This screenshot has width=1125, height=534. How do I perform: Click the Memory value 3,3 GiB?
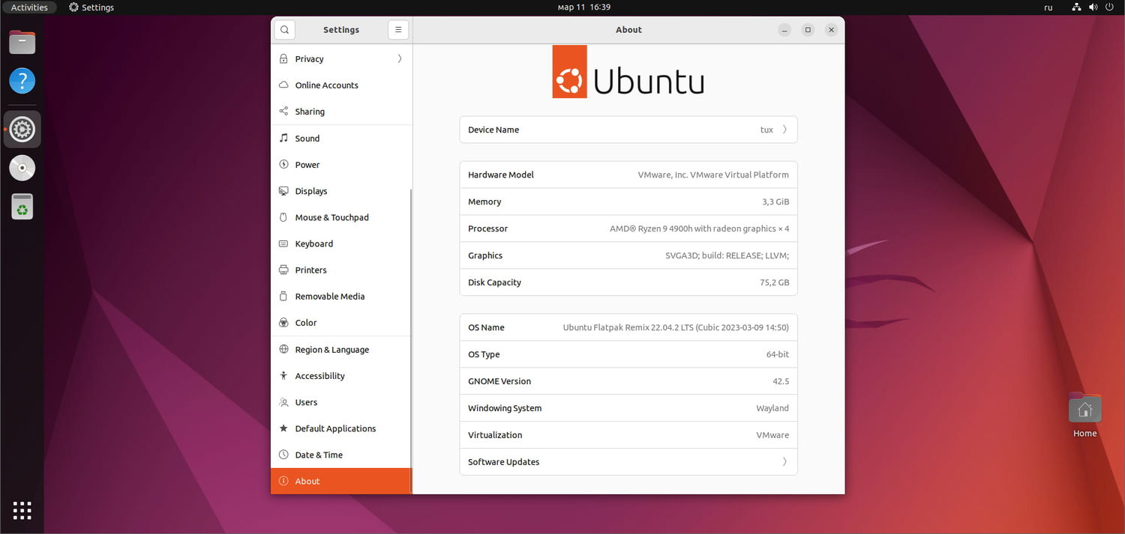[x=775, y=201]
